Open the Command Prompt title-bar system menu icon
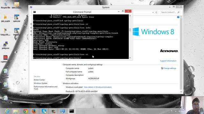Viewport: 204px width, 114px height. click(34, 12)
